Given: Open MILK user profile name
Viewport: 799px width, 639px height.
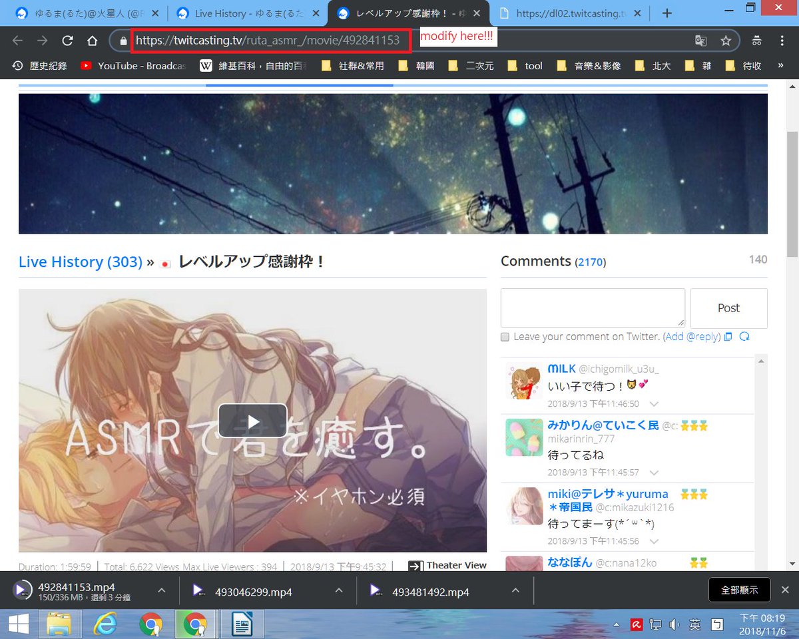Looking at the screenshot, I should (561, 369).
